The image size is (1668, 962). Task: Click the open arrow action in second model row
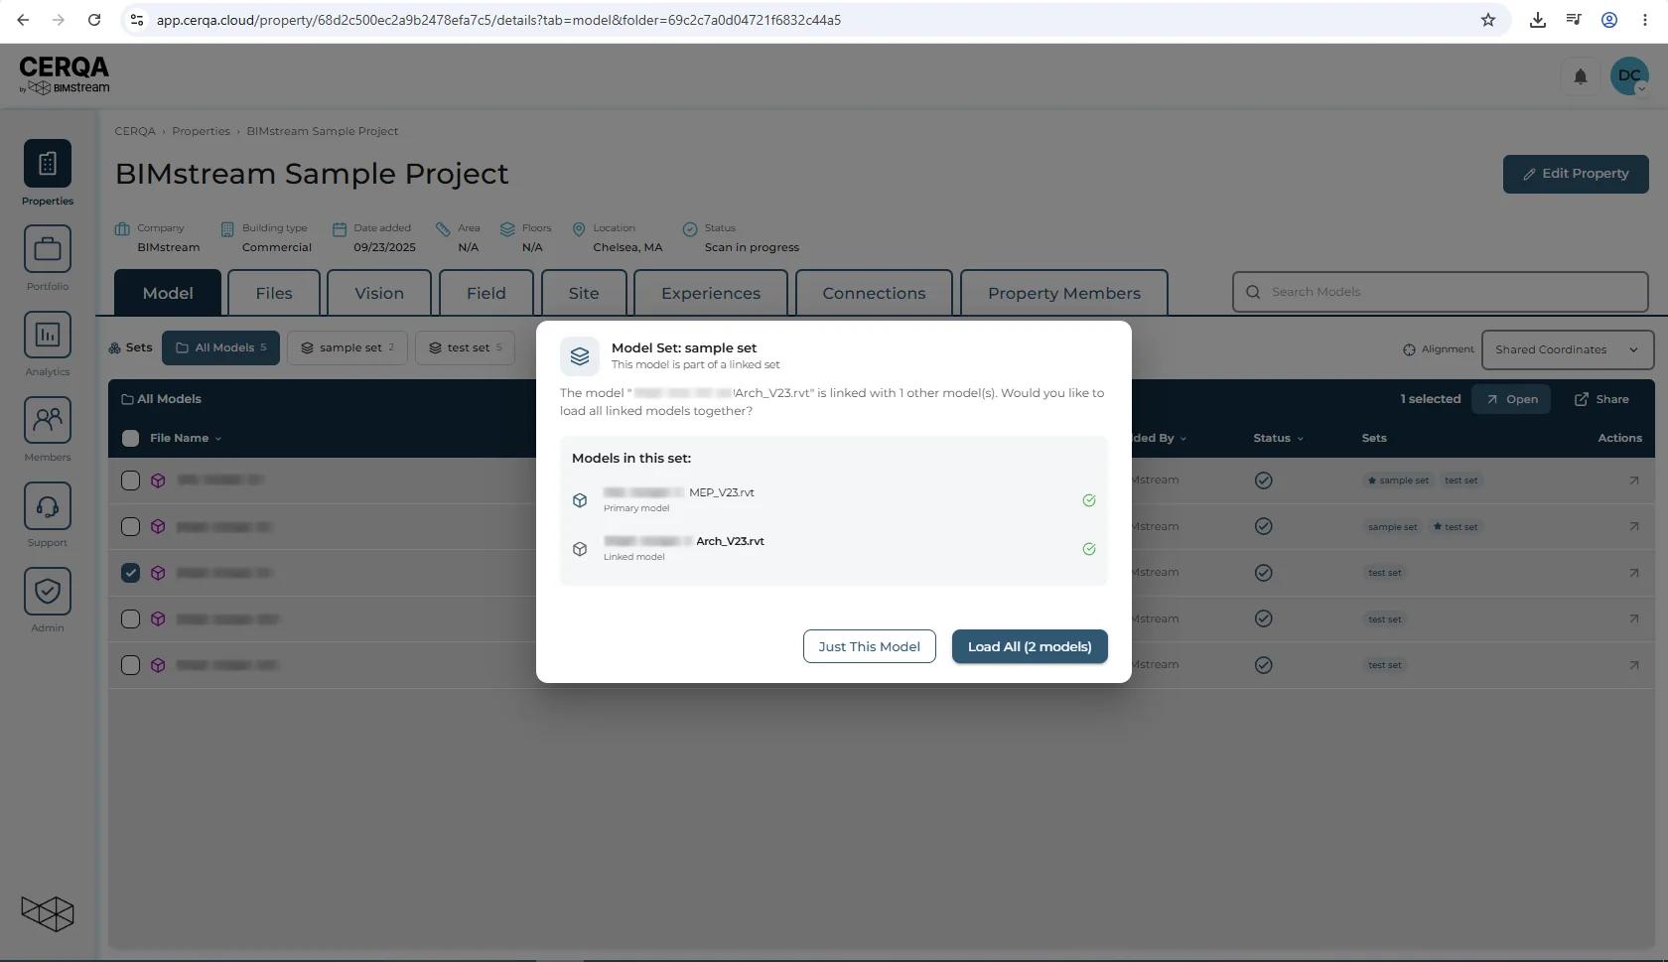1634,527
